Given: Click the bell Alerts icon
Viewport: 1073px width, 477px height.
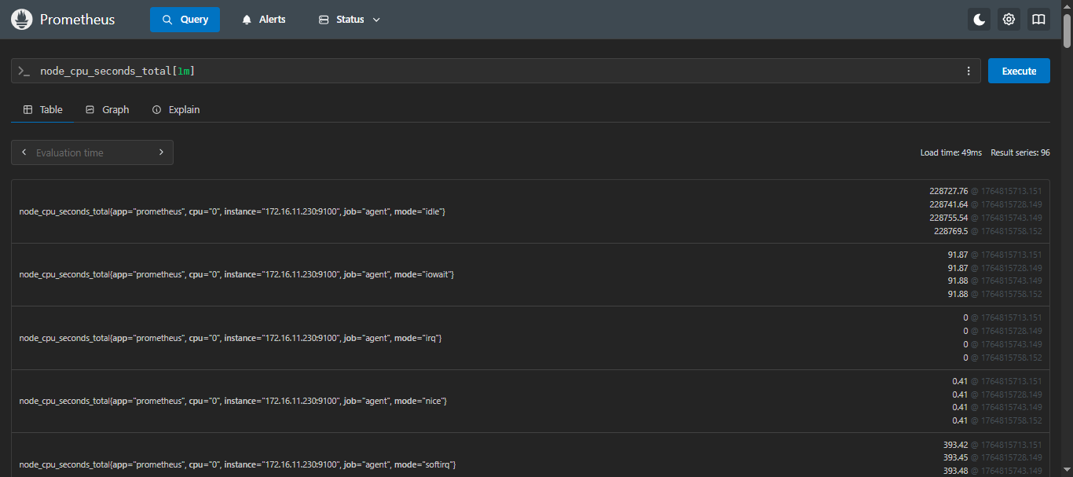Looking at the screenshot, I should point(247,20).
